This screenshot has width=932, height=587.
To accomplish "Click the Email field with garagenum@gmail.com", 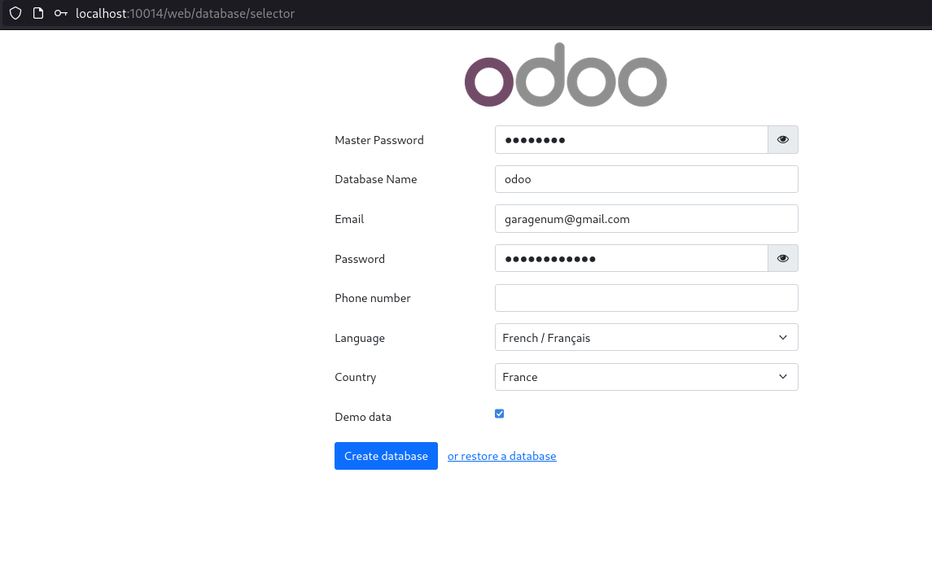I will [x=646, y=218].
